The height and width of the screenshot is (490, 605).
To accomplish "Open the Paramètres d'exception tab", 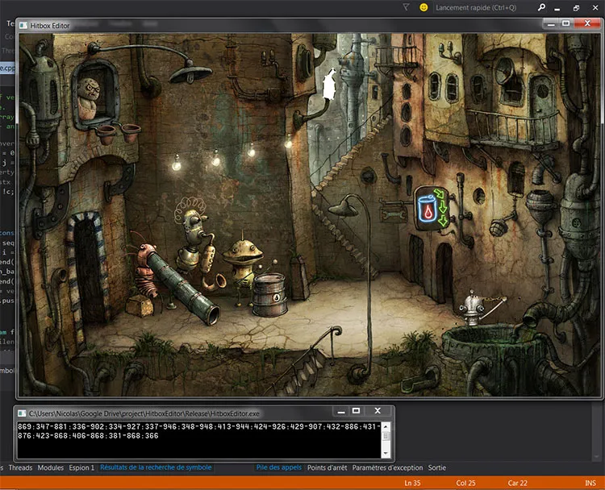I will pyautogui.click(x=387, y=467).
